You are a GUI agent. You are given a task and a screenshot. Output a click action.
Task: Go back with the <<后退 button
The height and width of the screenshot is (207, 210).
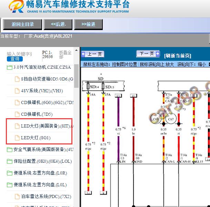pos(58,25)
